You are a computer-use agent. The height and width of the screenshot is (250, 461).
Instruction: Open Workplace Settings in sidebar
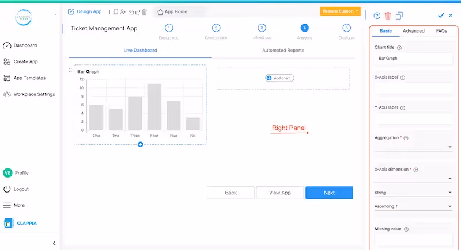29,94
